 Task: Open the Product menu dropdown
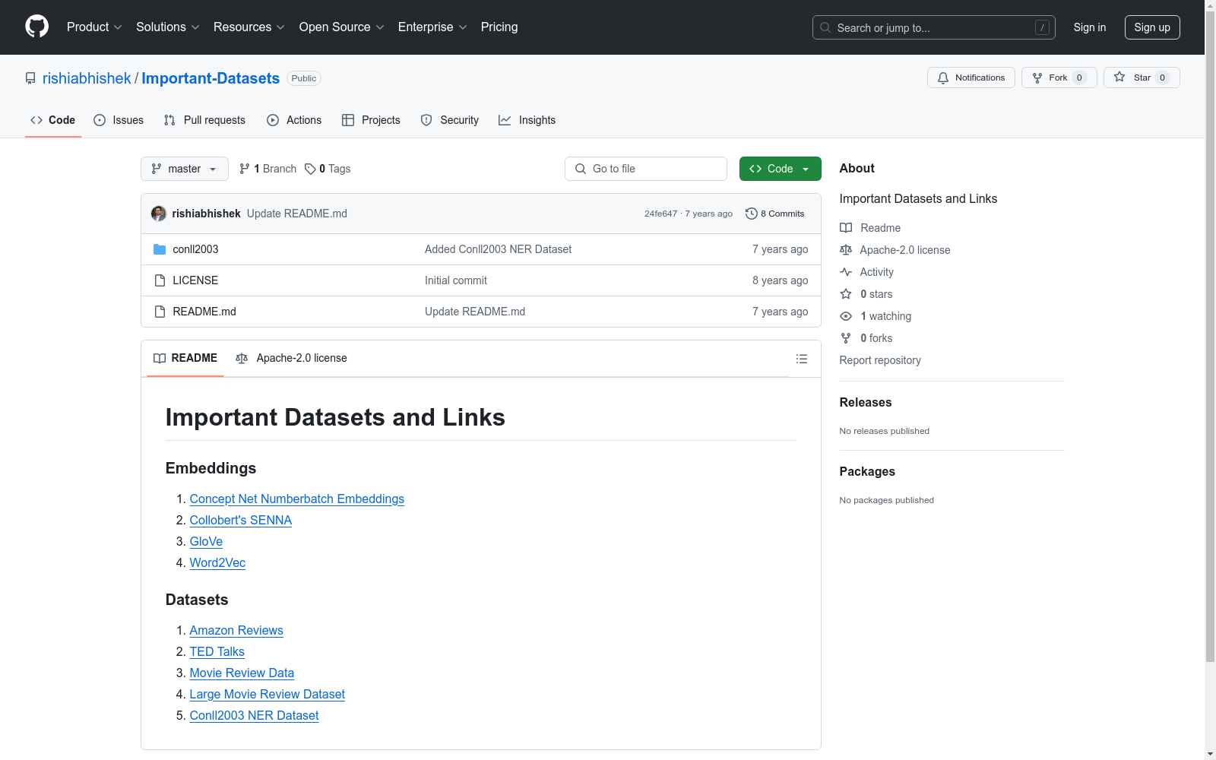(x=94, y=27)
